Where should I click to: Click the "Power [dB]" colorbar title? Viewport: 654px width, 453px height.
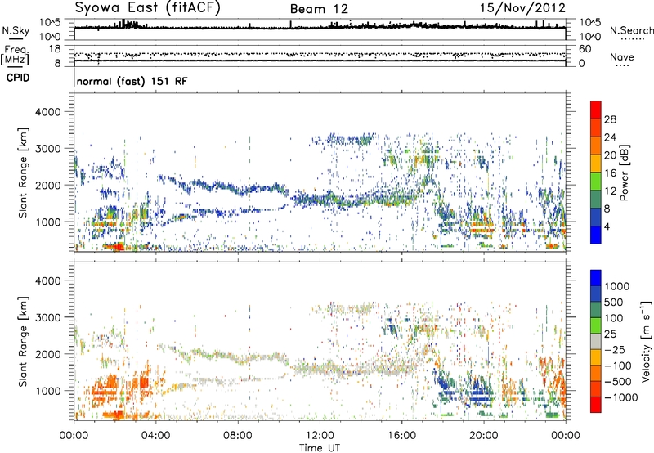[x=625, y=173]
